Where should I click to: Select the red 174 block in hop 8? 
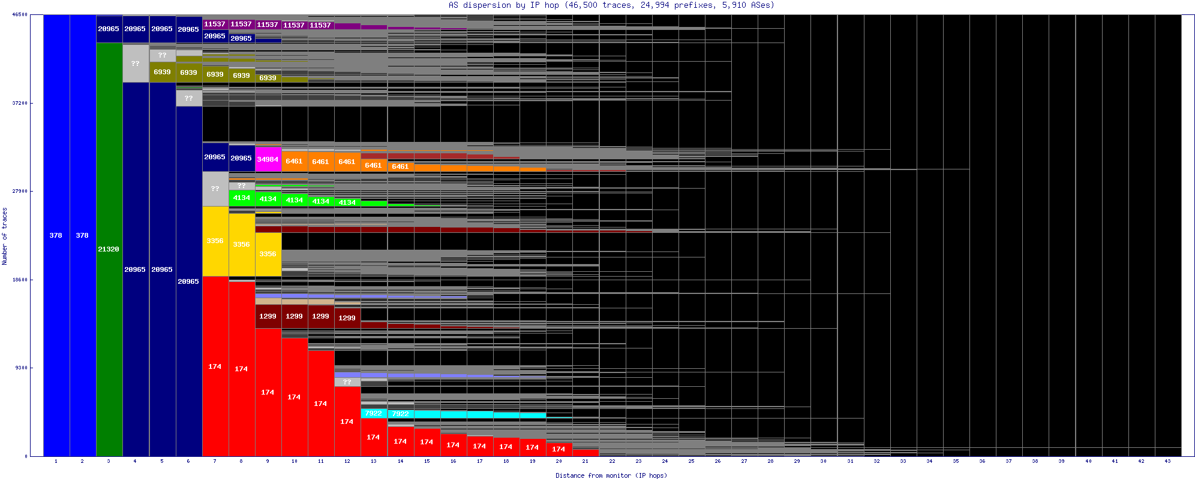pos(241,369)
